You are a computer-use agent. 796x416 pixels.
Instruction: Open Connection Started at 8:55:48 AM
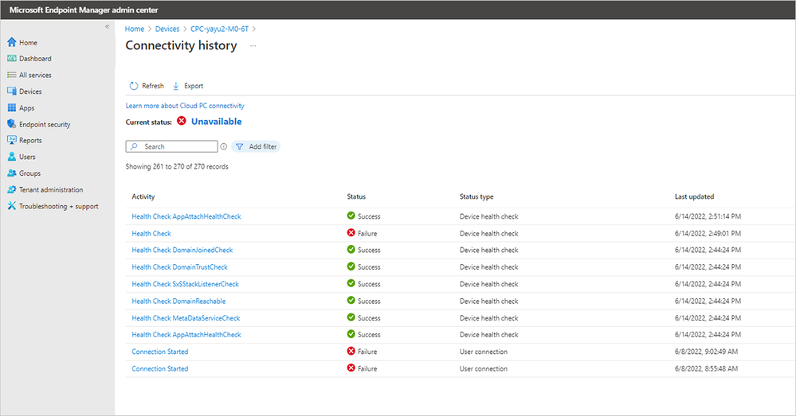pyautogui.click(x=160, y=369)
